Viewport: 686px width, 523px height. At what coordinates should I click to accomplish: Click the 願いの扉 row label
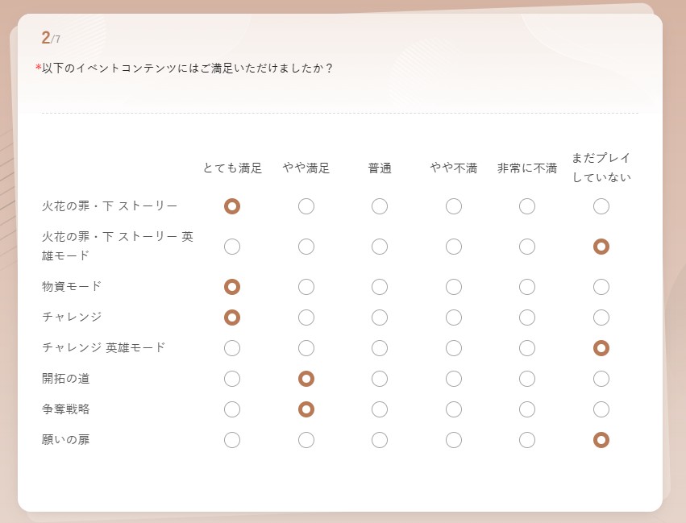(x=66, y=440)
